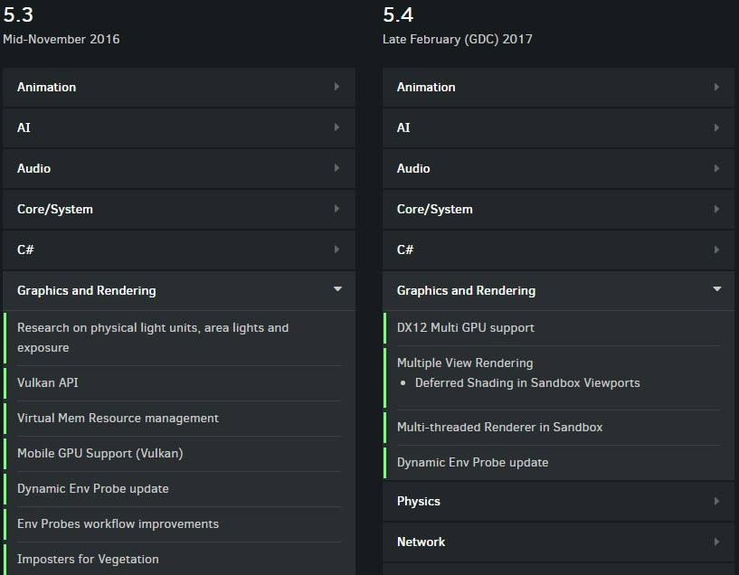Click Audio arrow icon in 5.3 column
The image size is (739, 575).
[x=336, y=168]
